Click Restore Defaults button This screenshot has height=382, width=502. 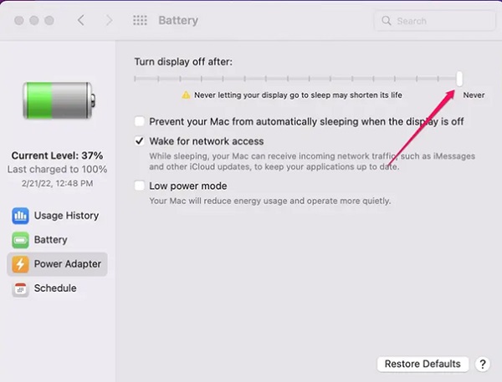click(423, 364)
